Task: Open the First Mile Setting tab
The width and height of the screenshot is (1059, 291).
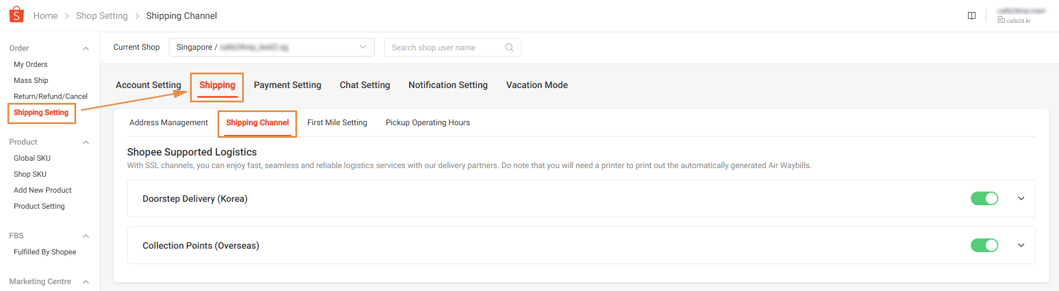Action: tap(337, 123)
